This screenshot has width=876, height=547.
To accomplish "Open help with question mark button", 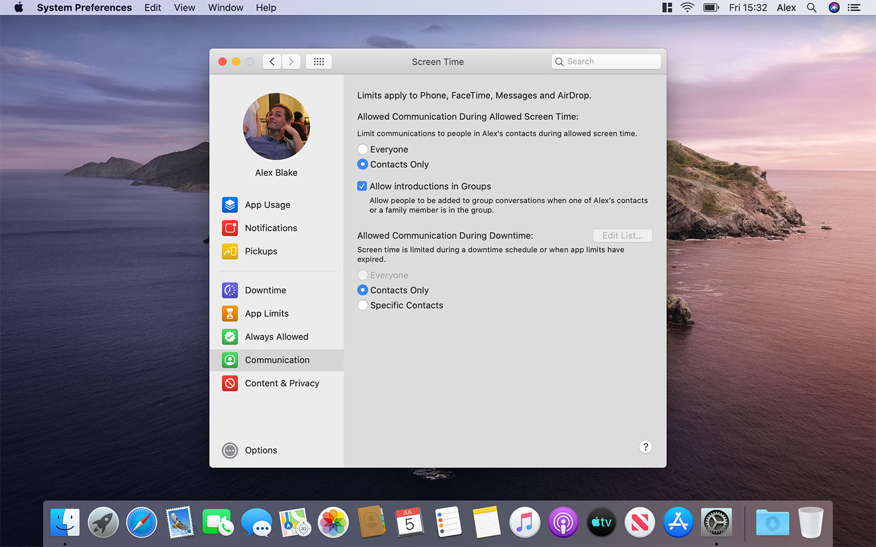I will 645,447.
